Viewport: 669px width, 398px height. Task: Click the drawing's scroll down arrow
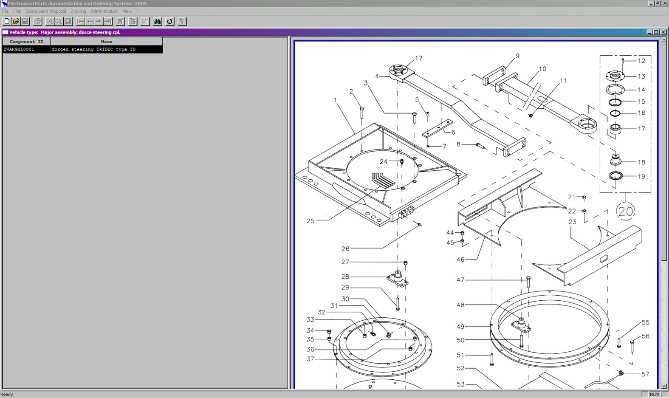point(664,386)
